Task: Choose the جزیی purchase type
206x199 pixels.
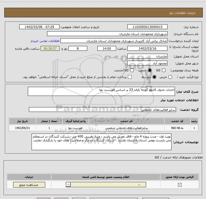Action: click(170, 77)
